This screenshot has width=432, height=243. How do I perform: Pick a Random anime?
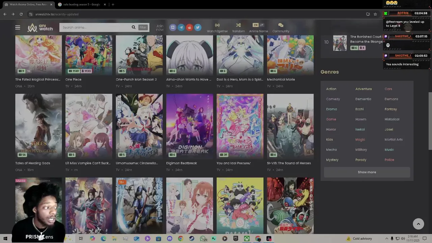[x=238, y=28]
